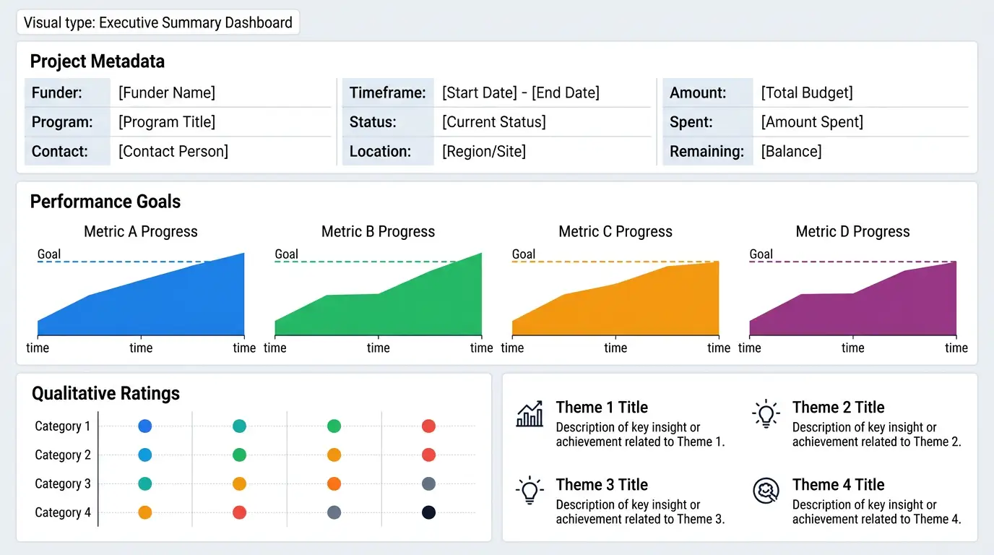
Task: Click the magnifier icon beside Theme 4 Title
Action: pyautogui.click(x=766, y=491)
